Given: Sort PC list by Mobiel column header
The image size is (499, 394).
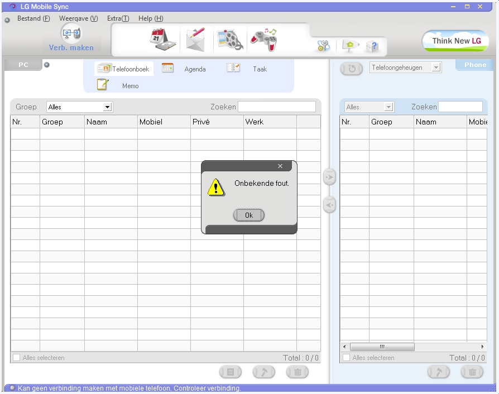Looking at the screenshot, I should click(164, 122).
